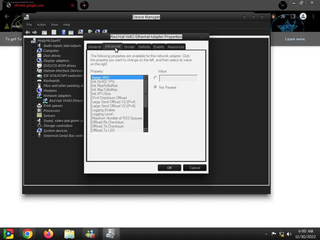Click Device Manager toolbar Forward arrow
This screenshot has height=240, width=320.
35,32
